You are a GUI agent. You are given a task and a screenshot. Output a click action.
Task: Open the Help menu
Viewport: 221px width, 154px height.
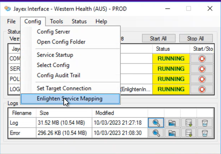tap(101, 21)
